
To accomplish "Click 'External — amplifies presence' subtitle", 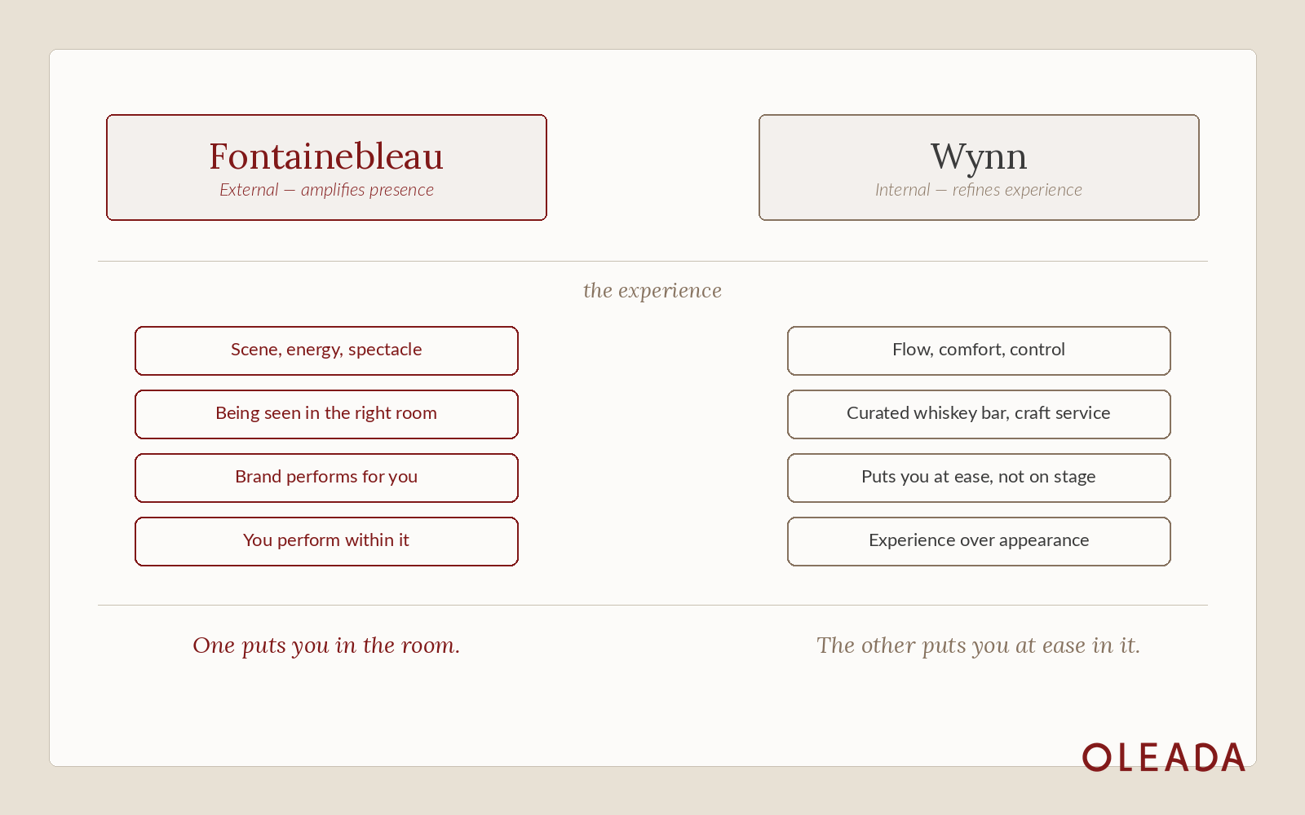I will [326, 190].
